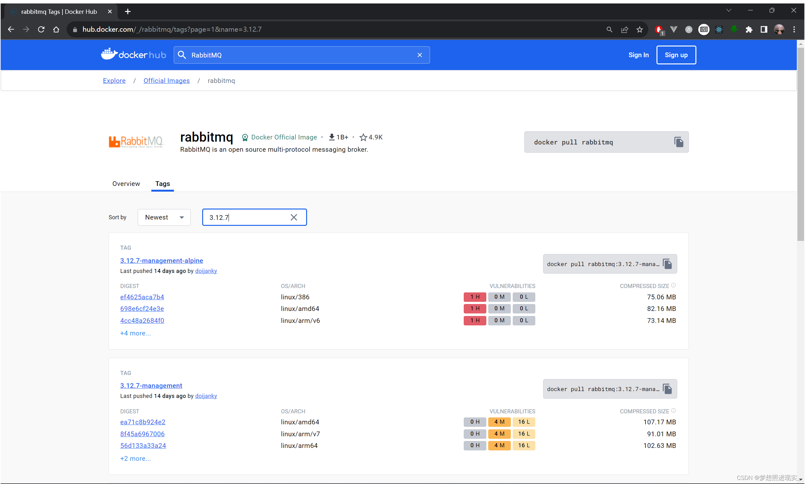Copy the 3.12.7-management pull command
The width and height of the screenshot is (805, 484).
point(667,389)
